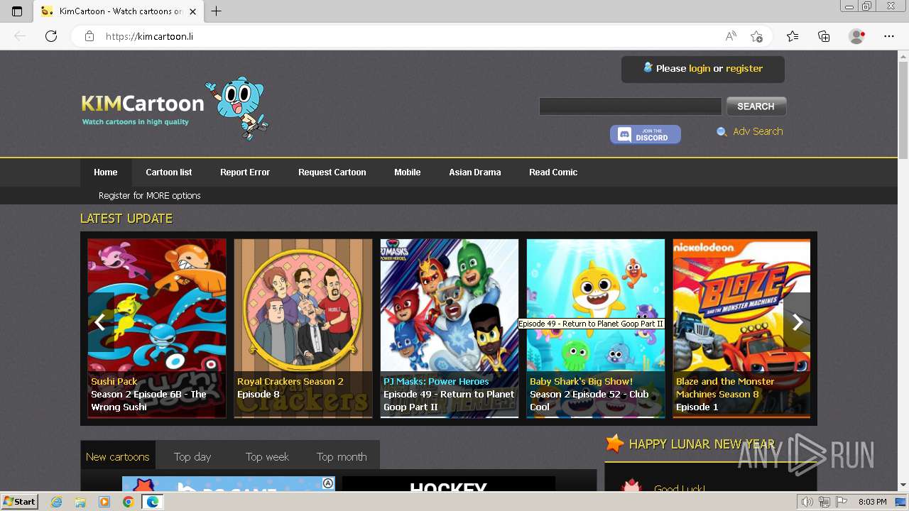Open the Collections icon
Screen dimensions: 909x511
(824, 36)
